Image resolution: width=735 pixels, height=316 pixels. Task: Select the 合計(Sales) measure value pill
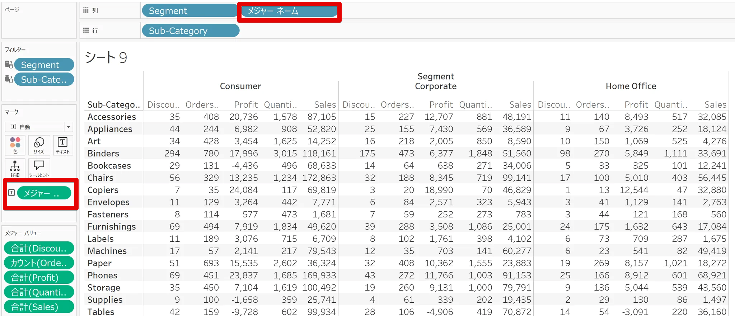(39, 307)
